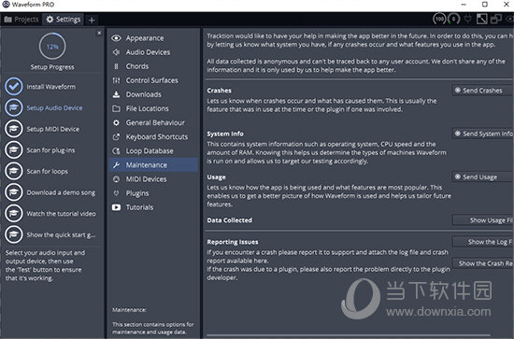The image size is (514, 339).
Task: Add a new tab with plus button
Action: tap(92, 20)
